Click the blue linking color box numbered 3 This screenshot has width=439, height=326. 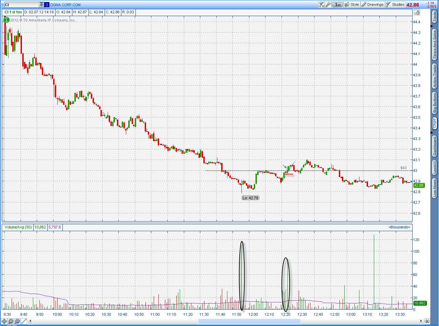(47, 5)
